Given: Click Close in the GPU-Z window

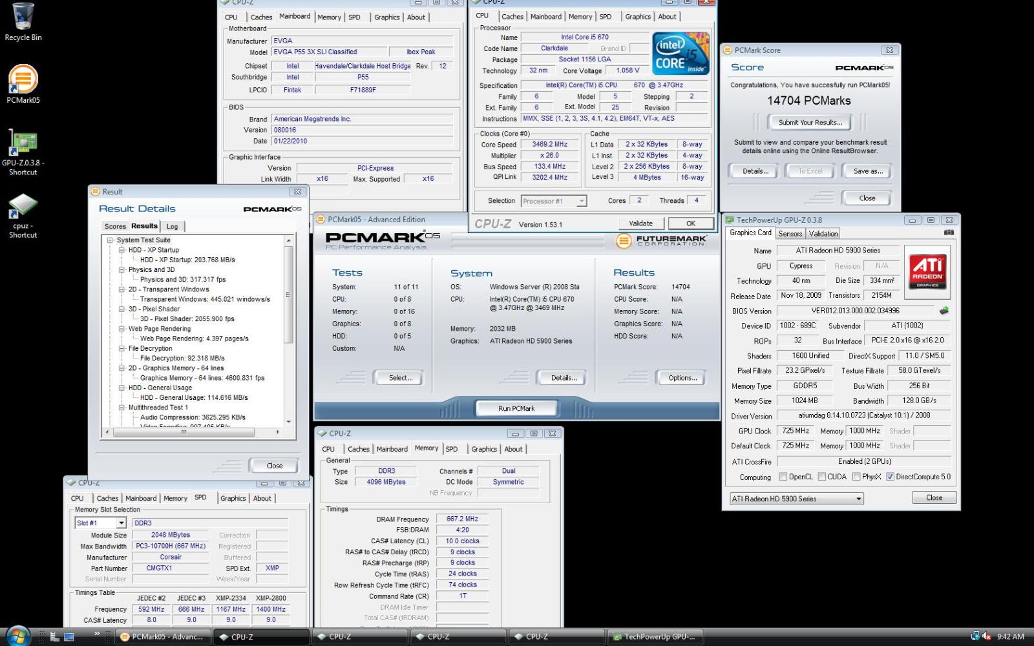Looking at the screenshot, I should (934, 497).
